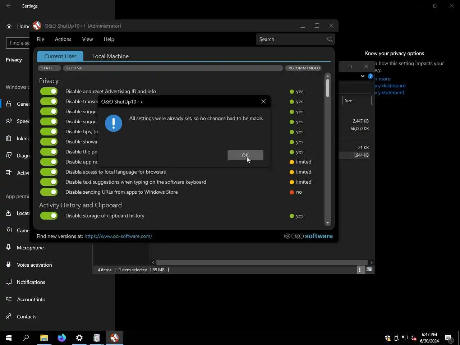Click the General lock icon in Settings
The width and height of the screenshot is (460, 345).
click(9, 103)
